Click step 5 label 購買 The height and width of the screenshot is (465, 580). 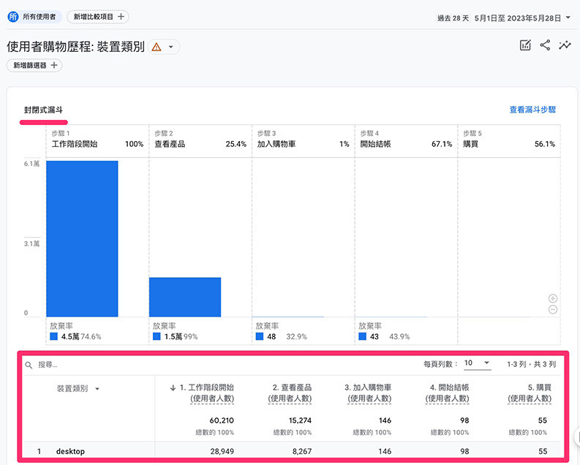click(x=470, y=144)
